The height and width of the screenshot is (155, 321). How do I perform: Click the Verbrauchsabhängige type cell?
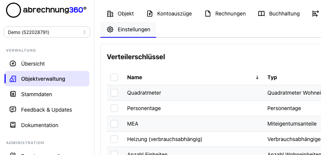(x=294, y=139)
